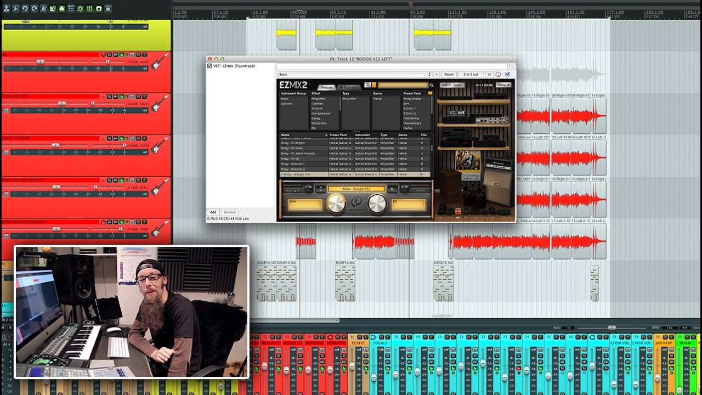This screenshot has width=702, height=395.
Task: Open FX button on BOOGIE 412 RIGHT track
Action: tap(122, 138)
